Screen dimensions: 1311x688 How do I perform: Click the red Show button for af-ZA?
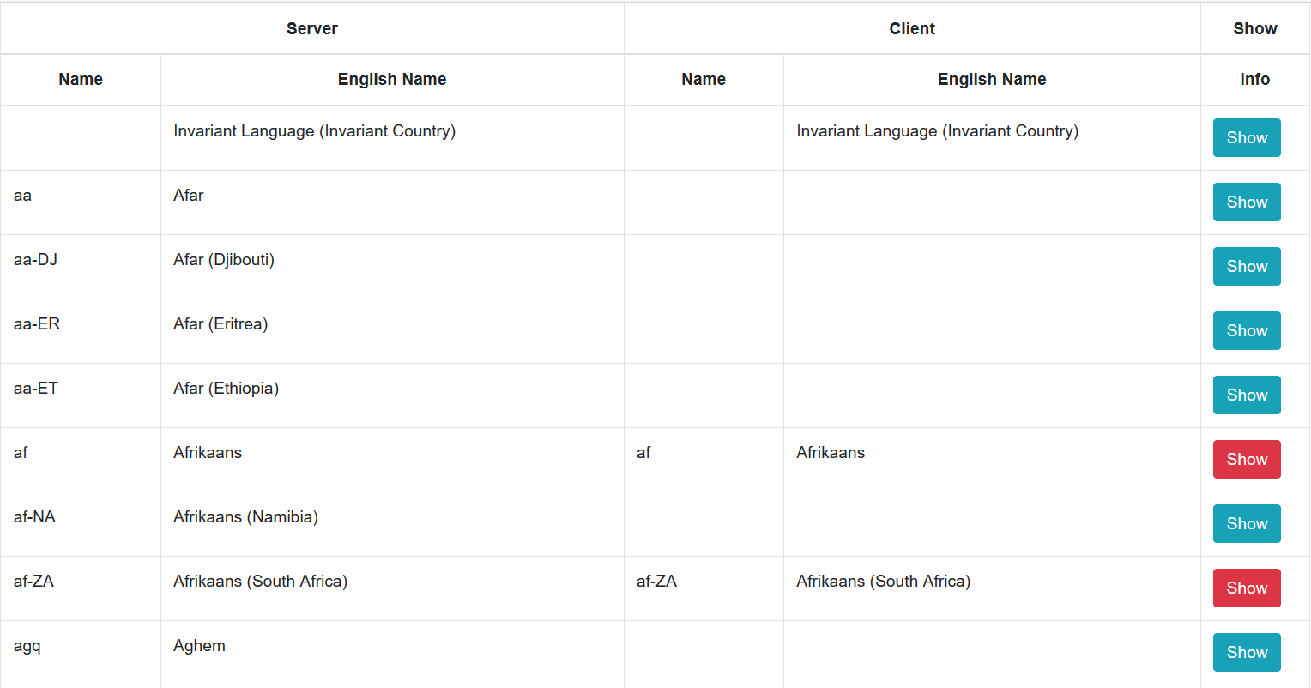1247,588
